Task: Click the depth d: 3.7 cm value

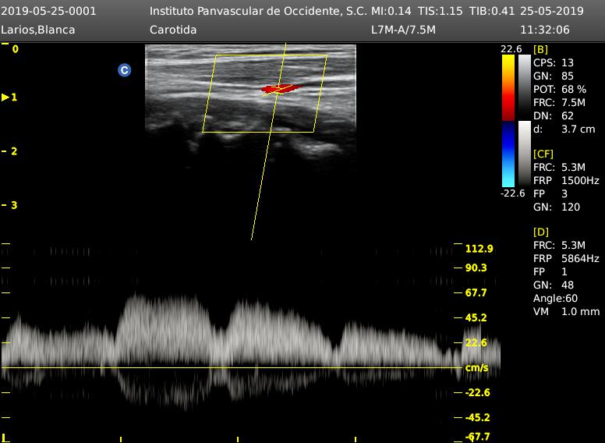Action: (x=564, y=129)
